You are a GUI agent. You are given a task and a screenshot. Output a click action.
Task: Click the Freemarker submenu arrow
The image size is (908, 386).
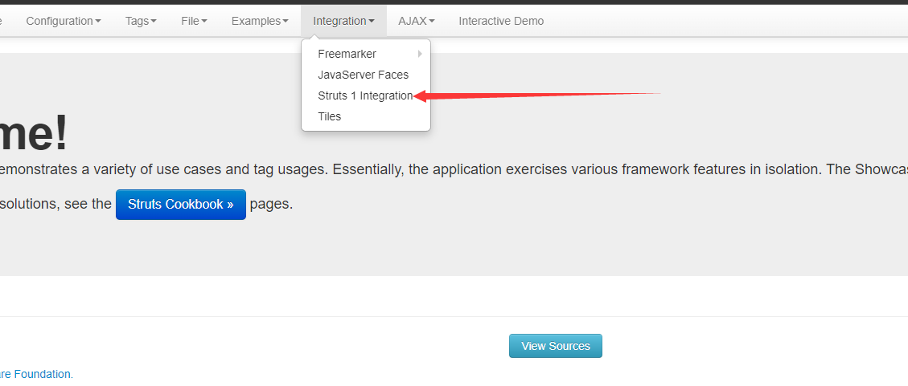tap(420, 54)
